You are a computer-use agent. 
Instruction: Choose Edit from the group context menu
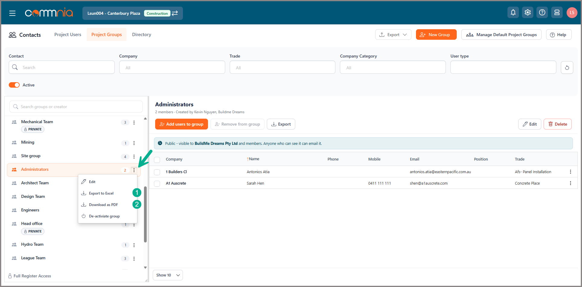107,182
